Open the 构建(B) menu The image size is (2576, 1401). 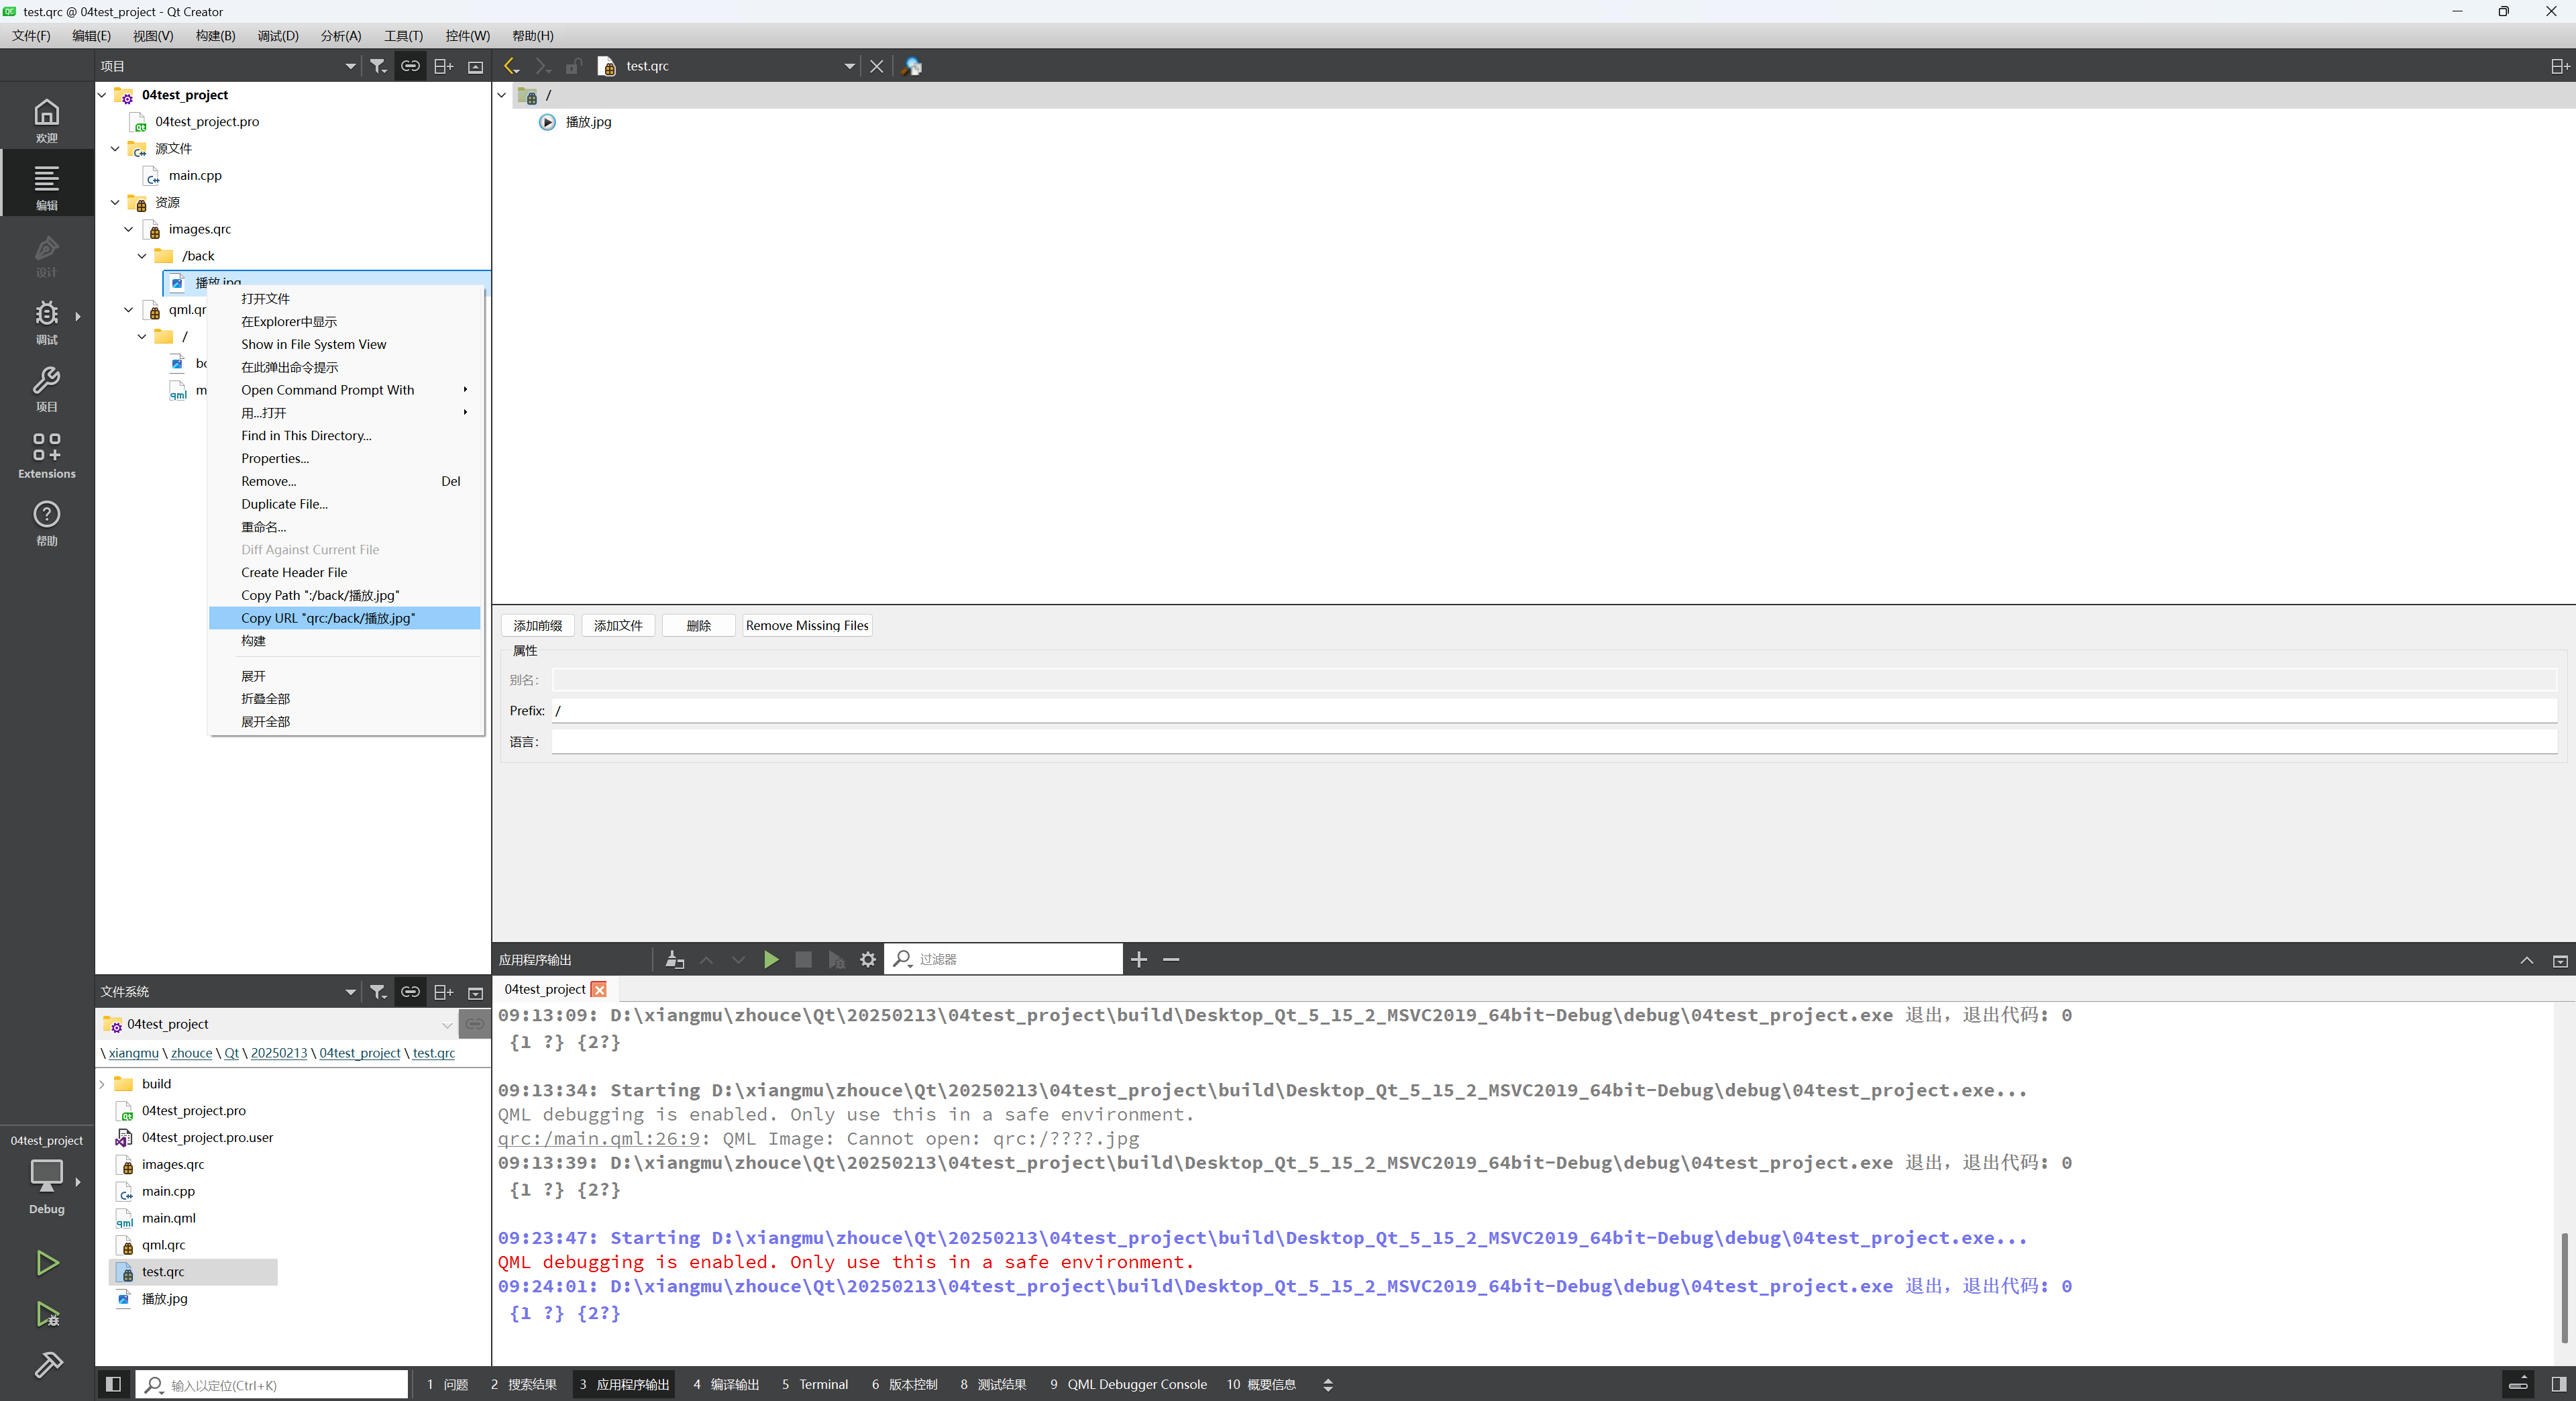tap(215, 36)
